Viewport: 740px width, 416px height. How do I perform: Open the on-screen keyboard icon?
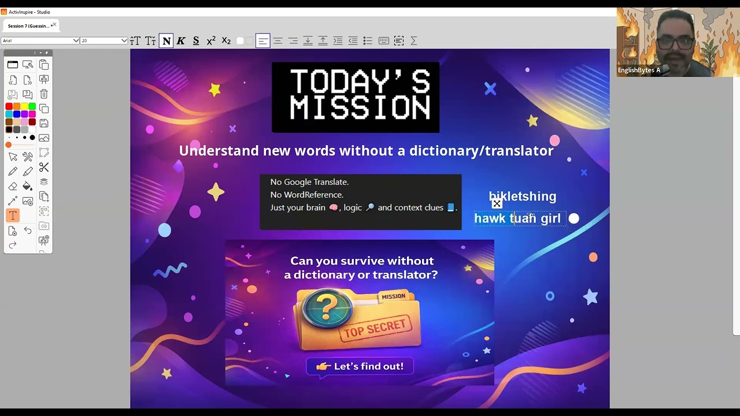[x=384, y=40]
